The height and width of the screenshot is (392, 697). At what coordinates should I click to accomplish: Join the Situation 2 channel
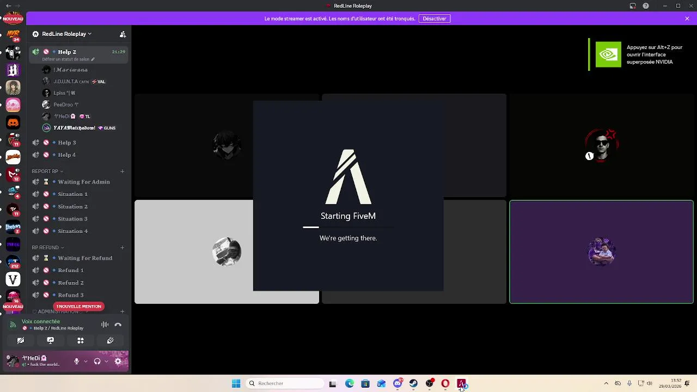[79, 206]
